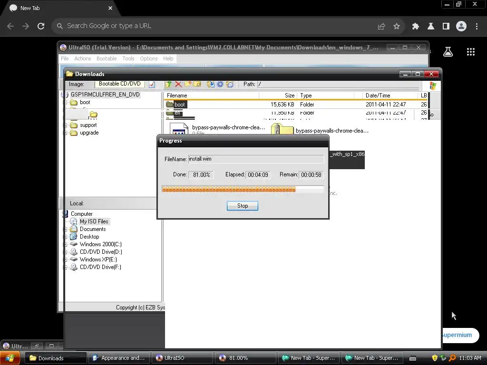Image resolution: width=487 pixels, height=365 pixels.
Task: Click the bypass-paywalls file thumbnail icon
Action: click(179, 129)
